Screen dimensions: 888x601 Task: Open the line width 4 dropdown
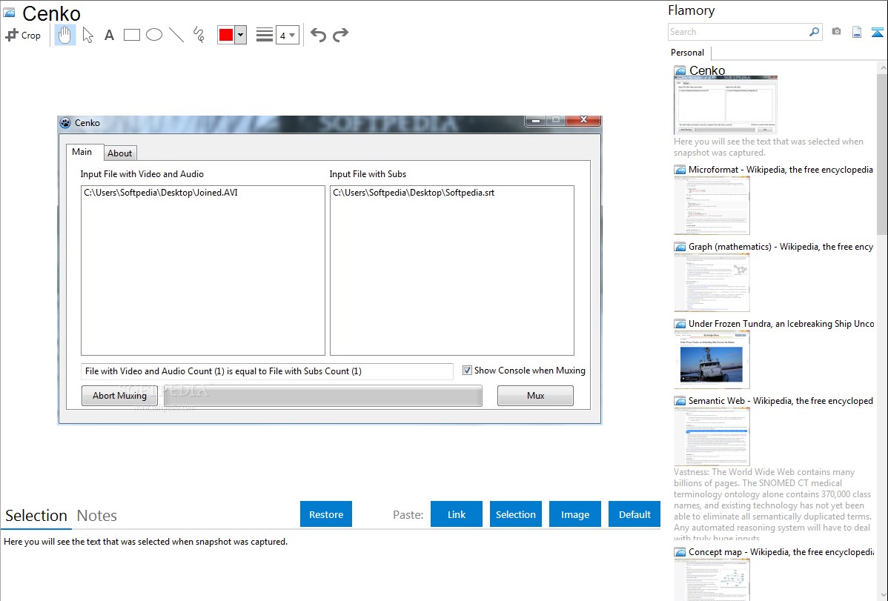pyautogui.click(x=288, y=35)
